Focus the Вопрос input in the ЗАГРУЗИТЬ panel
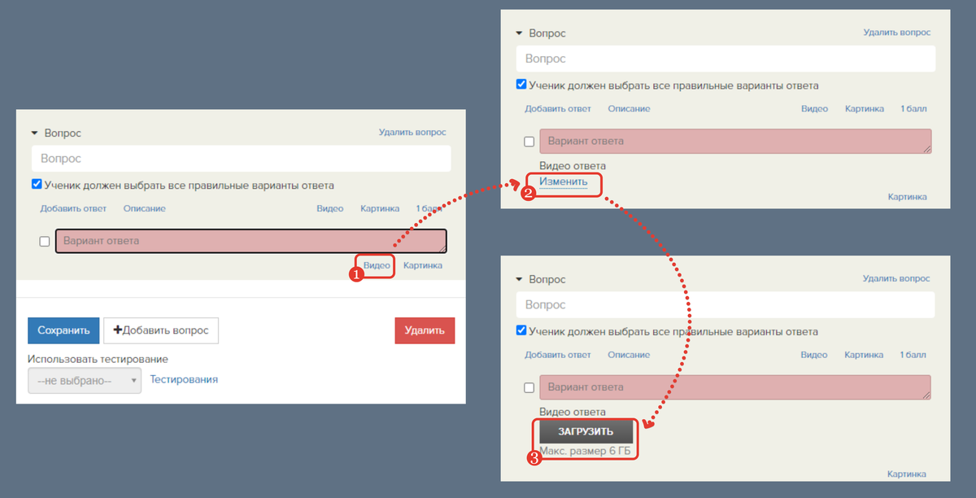Image resolution: width=976 pixels, height=498 pixels. 725,305
